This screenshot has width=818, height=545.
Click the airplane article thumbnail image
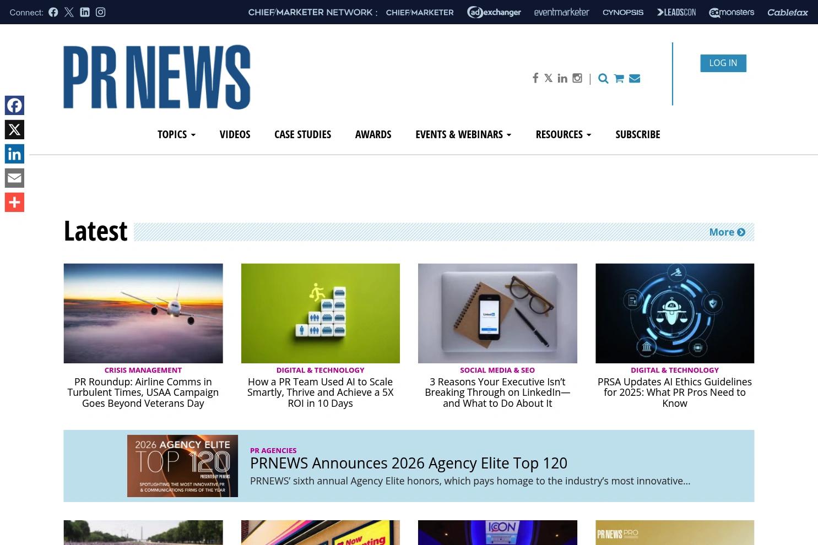tap(143, 313)
